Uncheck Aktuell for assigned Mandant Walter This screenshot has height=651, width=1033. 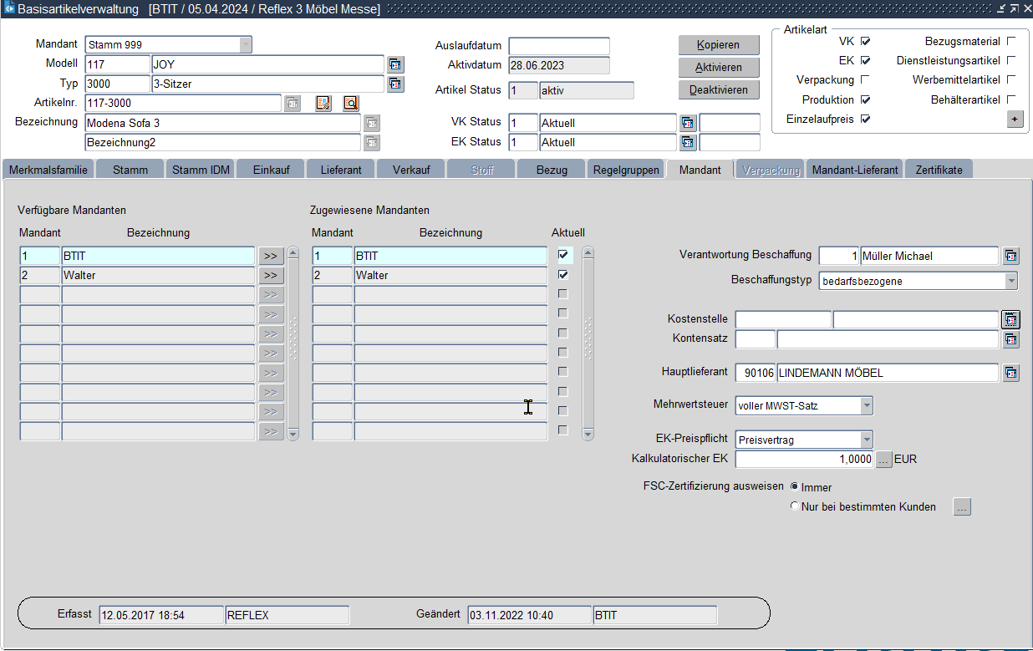point(563,274)
